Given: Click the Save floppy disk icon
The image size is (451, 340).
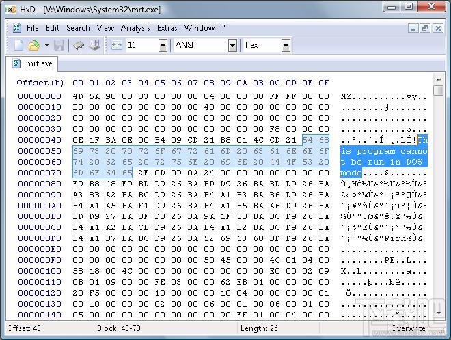Looking at the screenshot, I should coord(59,45).
